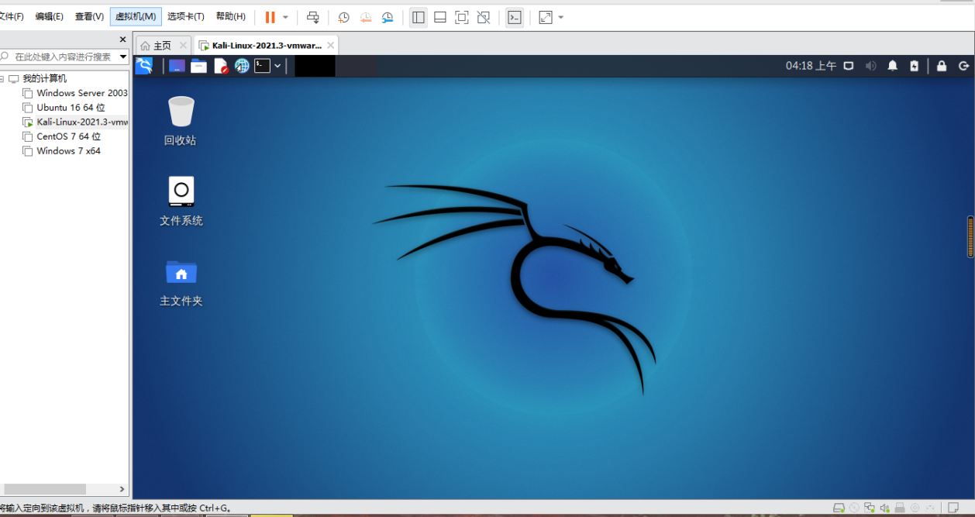Image resolution: width=975 pixels, height=517 pixels.
Task: Open the snapshot manager
Action: (x=387, y=17)
